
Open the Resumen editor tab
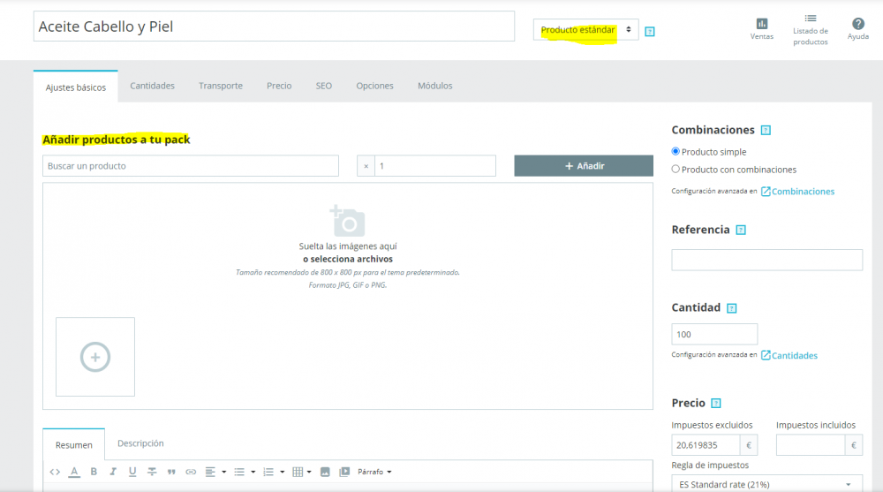coord(74,444)
